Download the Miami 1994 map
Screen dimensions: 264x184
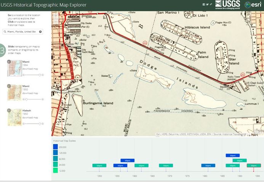click(x=30, y=68)
